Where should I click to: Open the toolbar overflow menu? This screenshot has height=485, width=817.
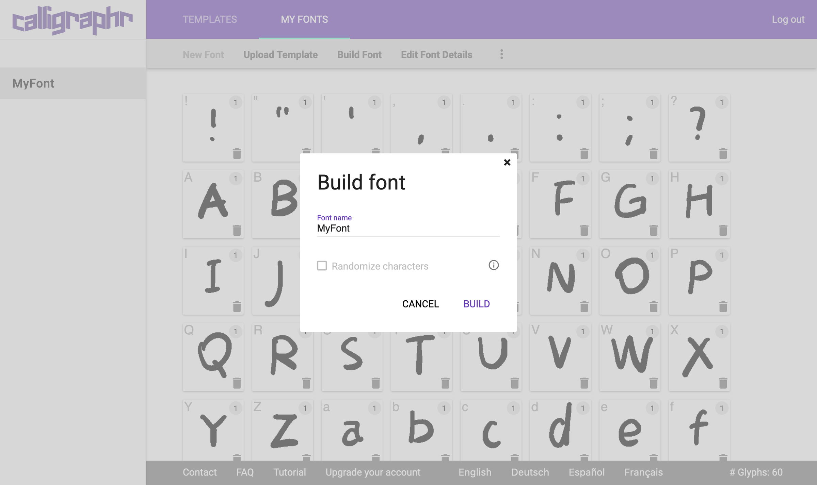coord(501,54)
